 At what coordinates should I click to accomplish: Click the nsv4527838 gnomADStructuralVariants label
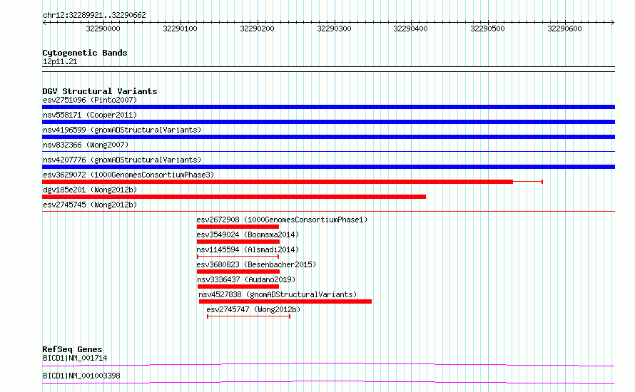(278, 294)
